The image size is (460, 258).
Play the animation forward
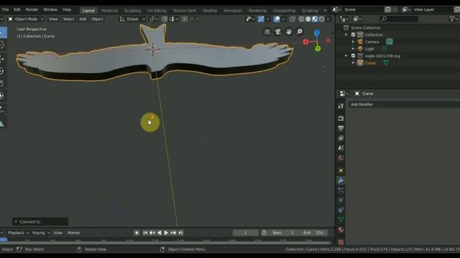166,232
